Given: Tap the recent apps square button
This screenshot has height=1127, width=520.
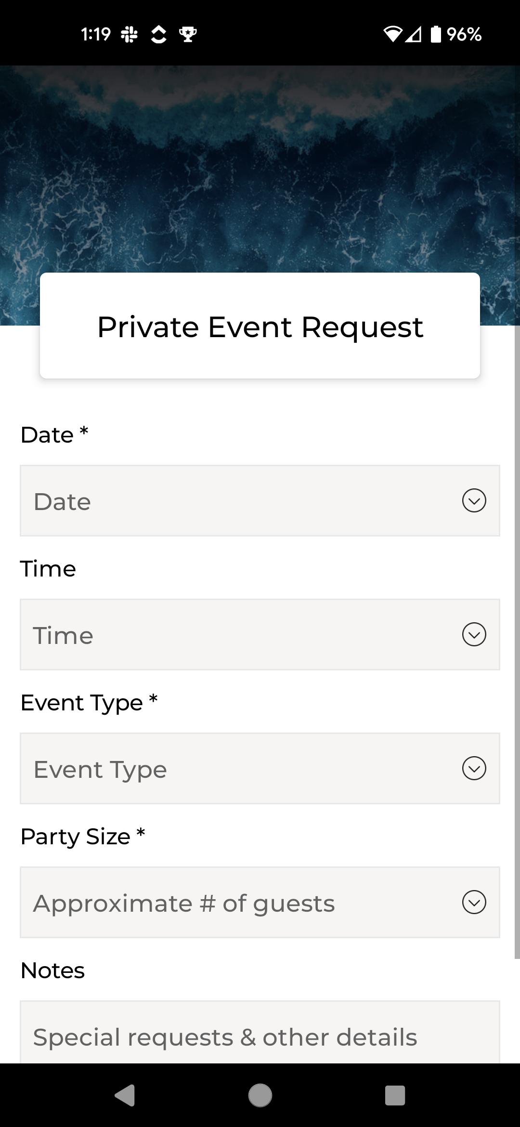Looking at the screenshot, I should (x=395, y=1095).
